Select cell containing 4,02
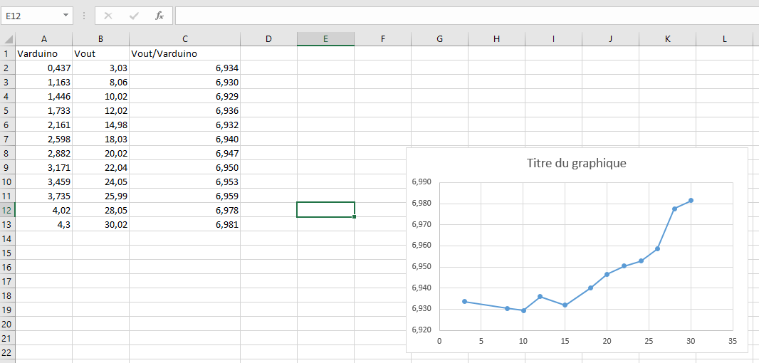The width and height of the screenshot is (759, 363). [44, 210]
